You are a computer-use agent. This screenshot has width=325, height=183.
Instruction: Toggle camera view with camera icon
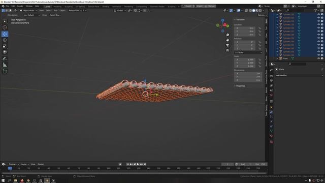[227, 45]
